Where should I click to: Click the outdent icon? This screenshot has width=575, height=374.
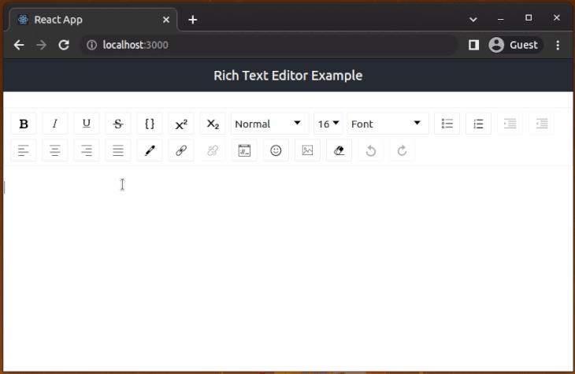542,124
